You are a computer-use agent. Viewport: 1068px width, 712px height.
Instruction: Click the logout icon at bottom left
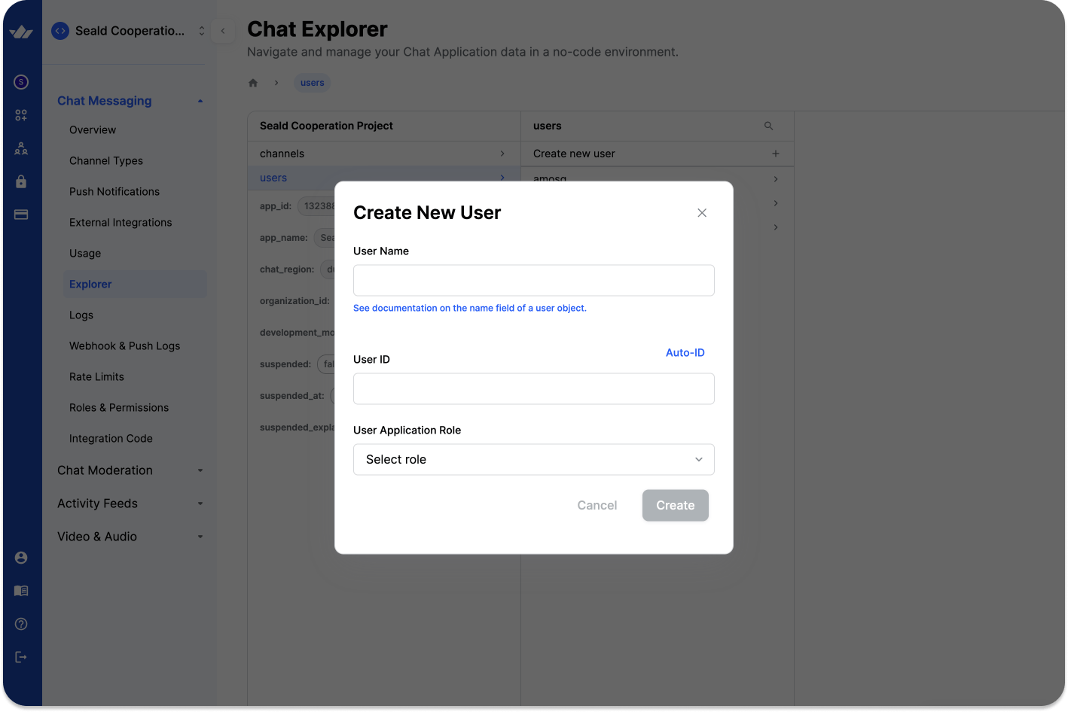pos(21,657)
